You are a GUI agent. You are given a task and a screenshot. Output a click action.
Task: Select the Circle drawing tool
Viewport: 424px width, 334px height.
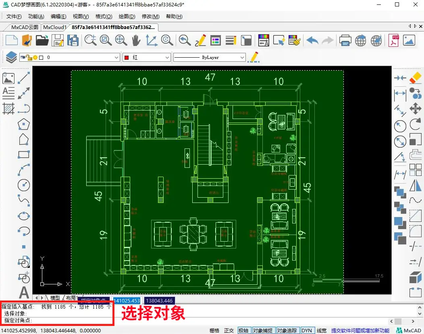pyautogui.click(x=24, y=185)
